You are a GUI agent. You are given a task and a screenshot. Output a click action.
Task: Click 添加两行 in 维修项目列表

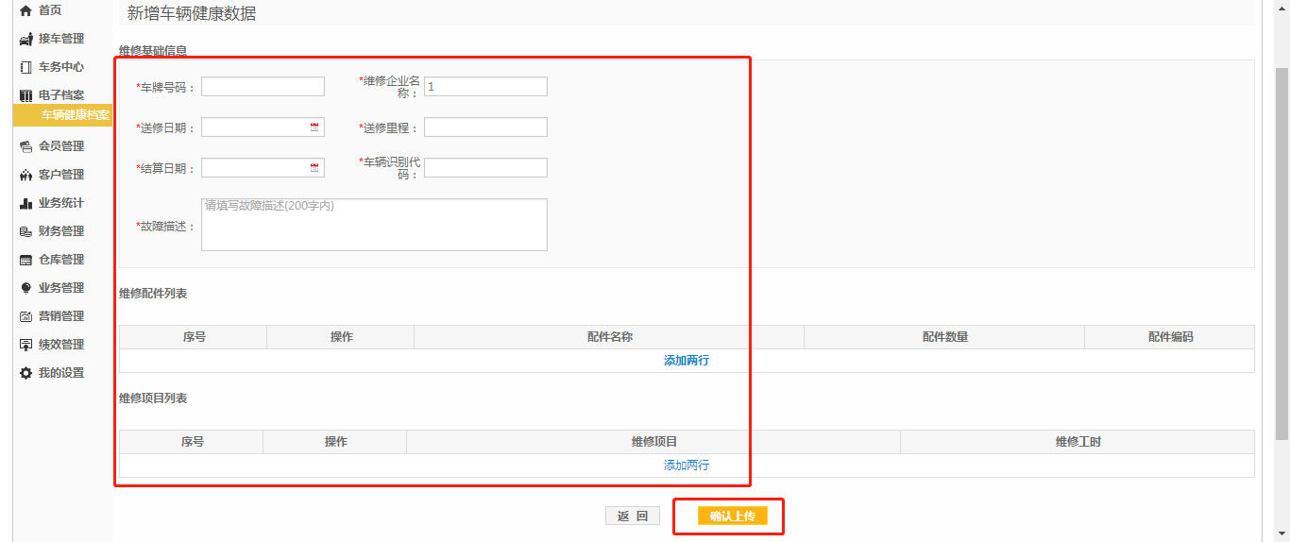(686, 466)
